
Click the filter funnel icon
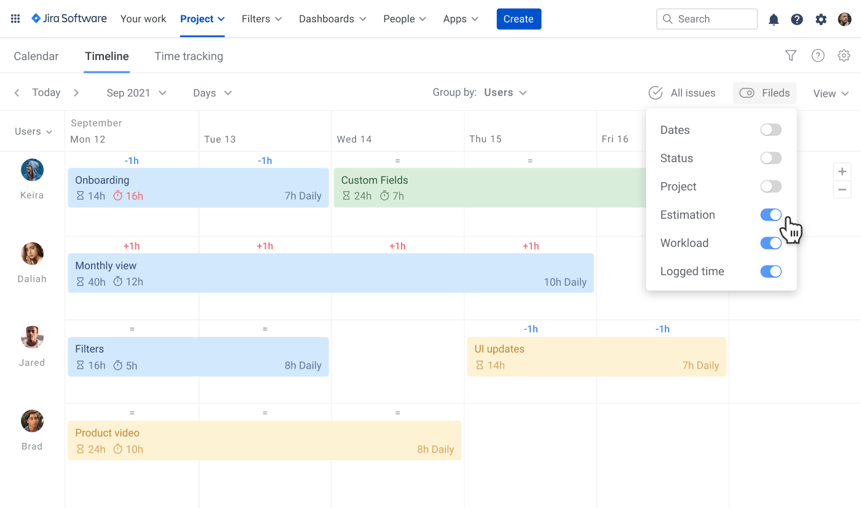pos(791,56)
